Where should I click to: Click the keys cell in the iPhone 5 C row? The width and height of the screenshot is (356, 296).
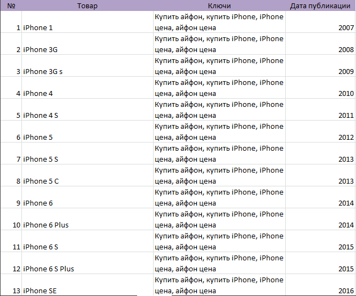click(x=219, y=175)
